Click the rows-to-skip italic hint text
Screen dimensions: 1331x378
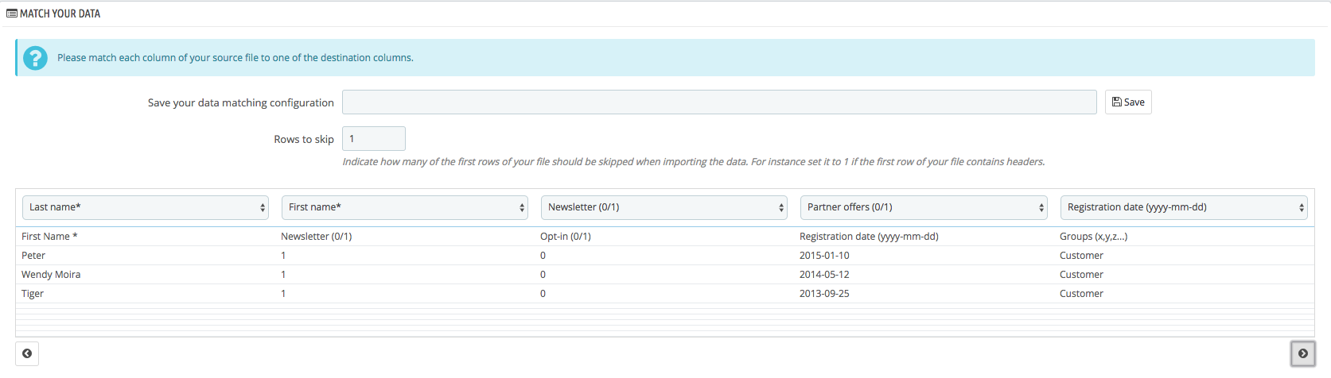[x=694, y=162]
